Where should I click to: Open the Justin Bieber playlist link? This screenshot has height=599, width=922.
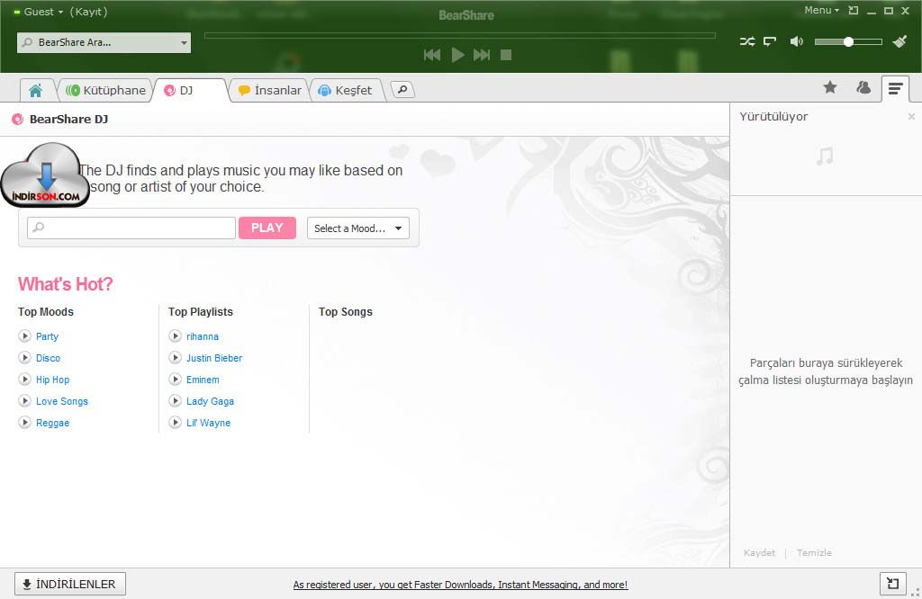coord(214,358)
